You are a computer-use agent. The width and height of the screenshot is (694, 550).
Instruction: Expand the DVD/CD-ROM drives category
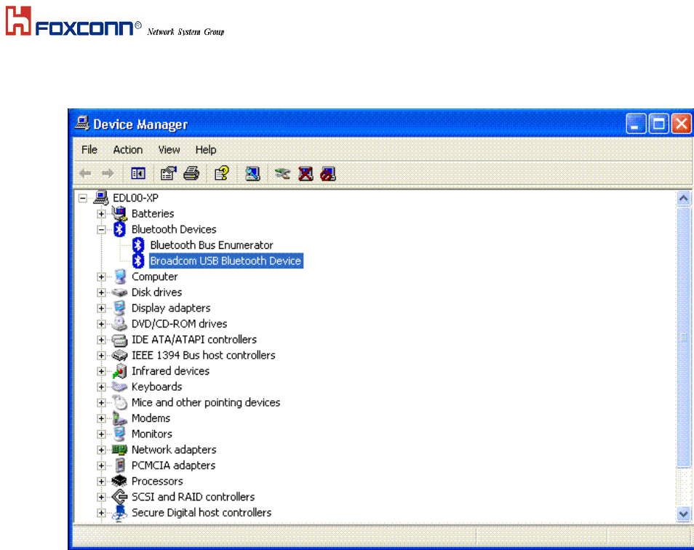tap(101, 324)
